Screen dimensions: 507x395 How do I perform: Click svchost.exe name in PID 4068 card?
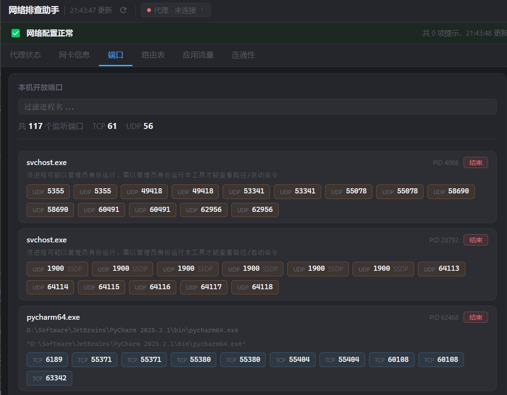tap(46, 162)
